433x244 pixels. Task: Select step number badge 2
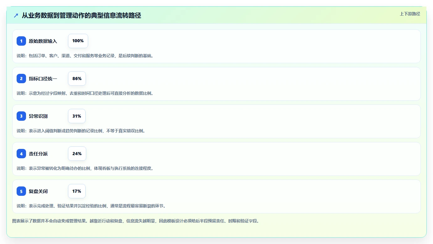tap(21, 79)
